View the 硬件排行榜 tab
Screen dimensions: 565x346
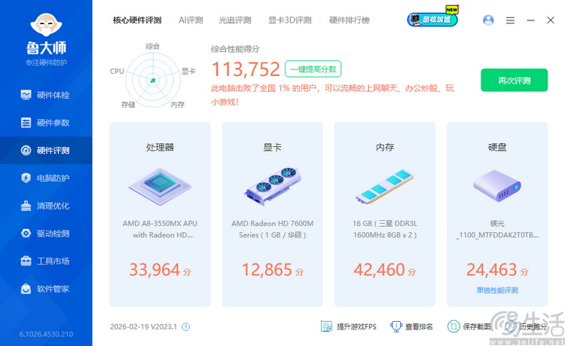[350, 20]
